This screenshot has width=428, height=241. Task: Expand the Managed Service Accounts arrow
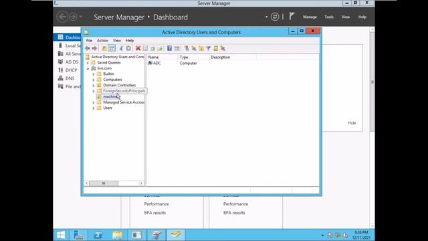[94, 102]
